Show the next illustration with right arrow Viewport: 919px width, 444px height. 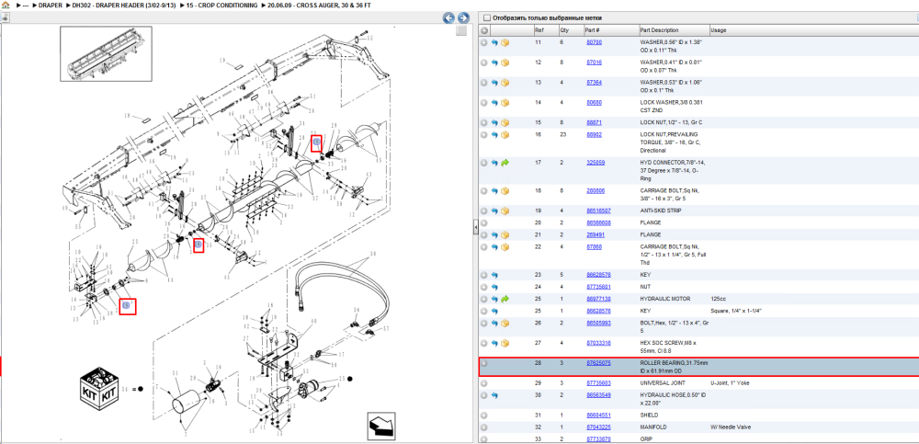click(x=463, y=17)
